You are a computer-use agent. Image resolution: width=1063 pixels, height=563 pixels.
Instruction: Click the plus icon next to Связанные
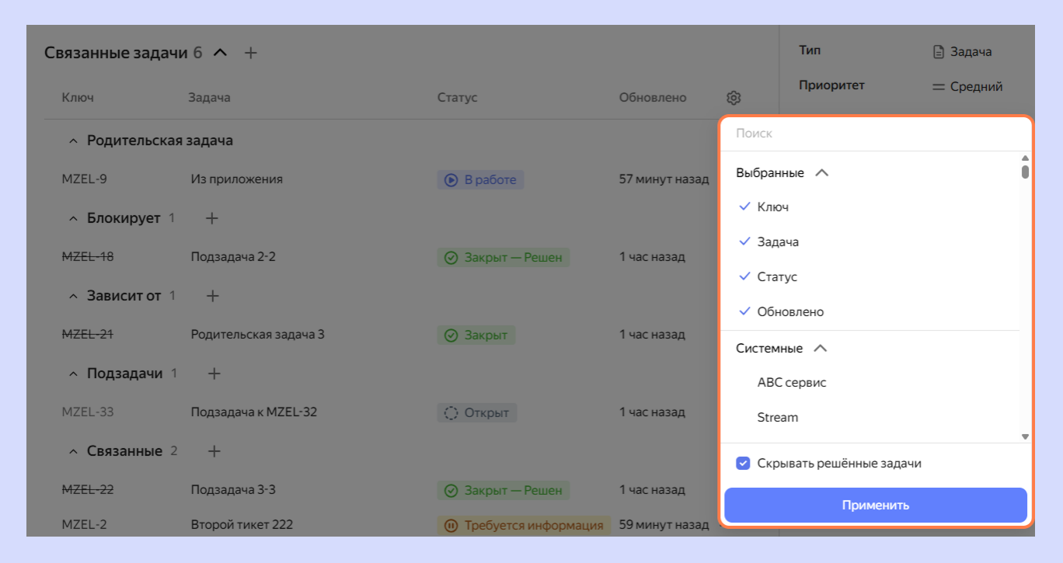pos(214,451)
